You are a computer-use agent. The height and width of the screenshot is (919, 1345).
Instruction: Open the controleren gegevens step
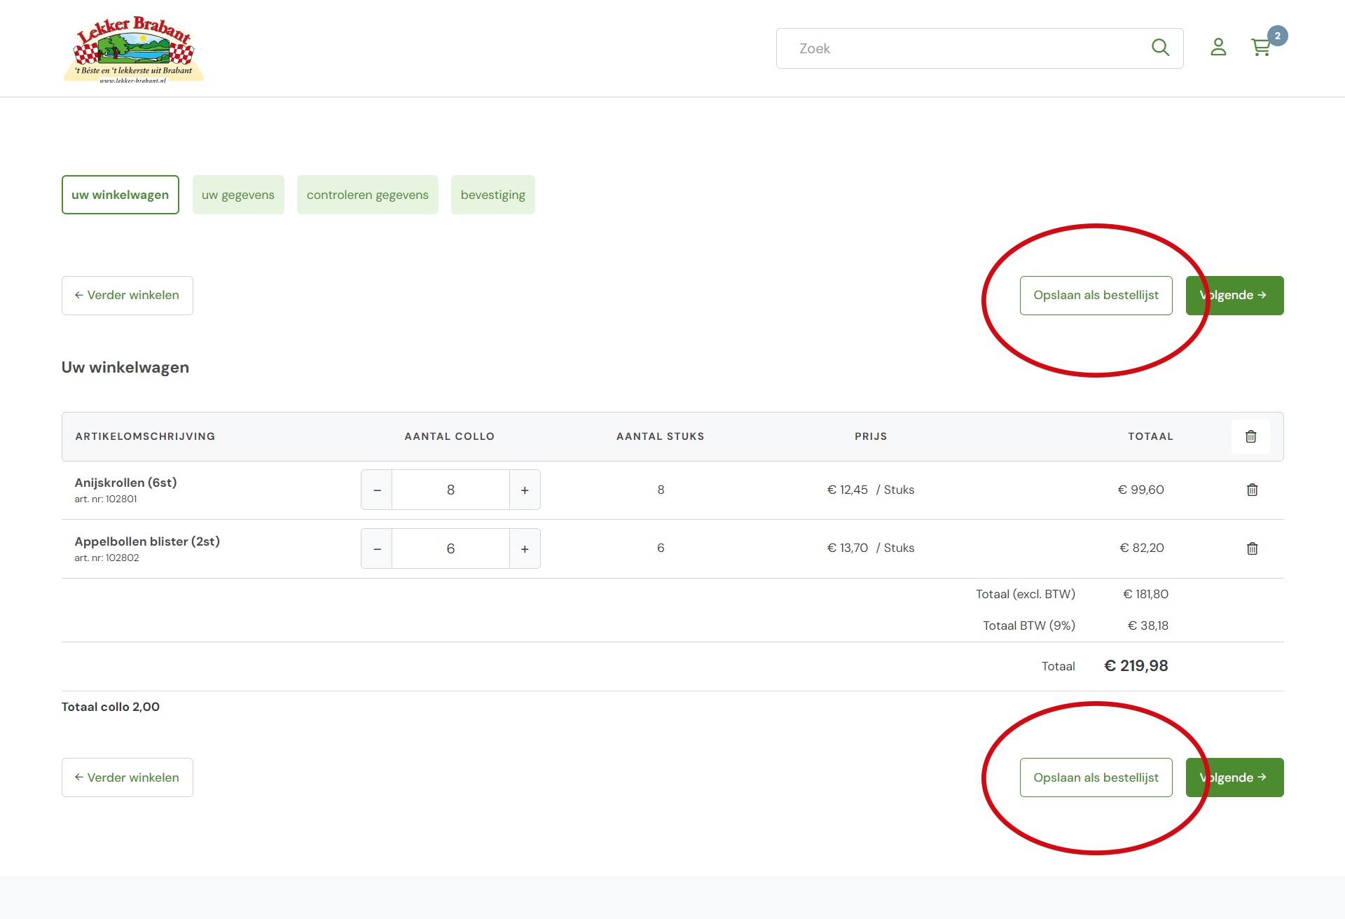coord(367,195)
